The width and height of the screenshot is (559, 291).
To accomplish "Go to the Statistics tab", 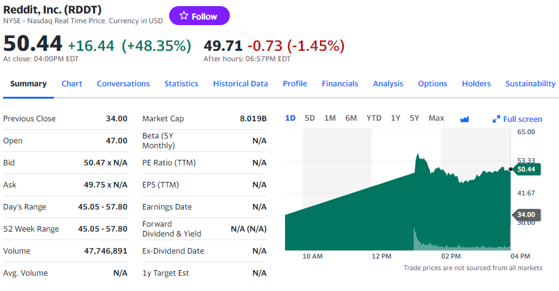I will click(181, 84).
